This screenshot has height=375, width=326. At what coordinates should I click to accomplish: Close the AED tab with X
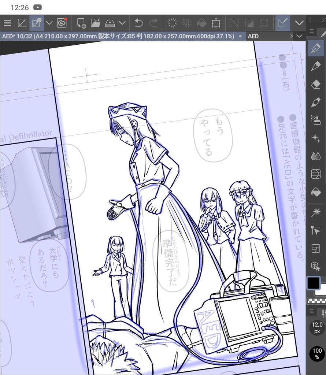[292, 36]
